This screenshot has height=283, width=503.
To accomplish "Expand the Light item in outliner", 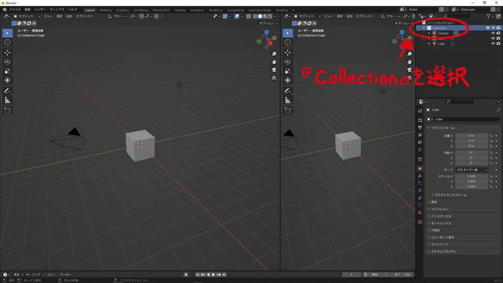I will (x=429, y=43).
